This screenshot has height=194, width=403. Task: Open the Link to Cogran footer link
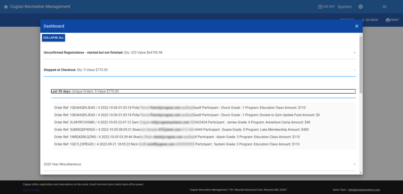point(31,190)
